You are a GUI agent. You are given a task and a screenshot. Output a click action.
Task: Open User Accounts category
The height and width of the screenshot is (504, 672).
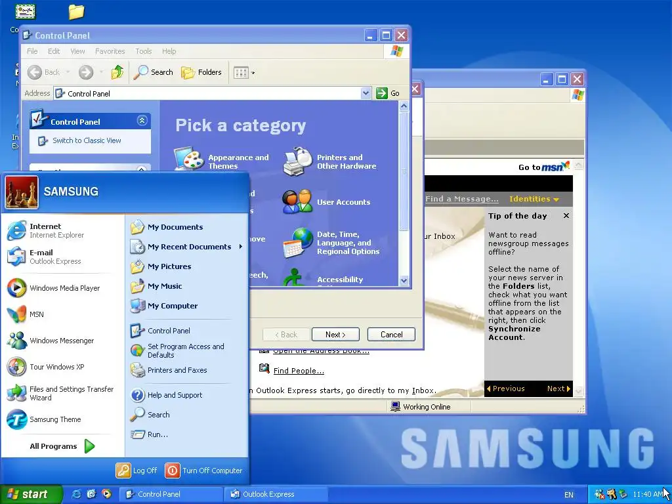tap(326, 202)
